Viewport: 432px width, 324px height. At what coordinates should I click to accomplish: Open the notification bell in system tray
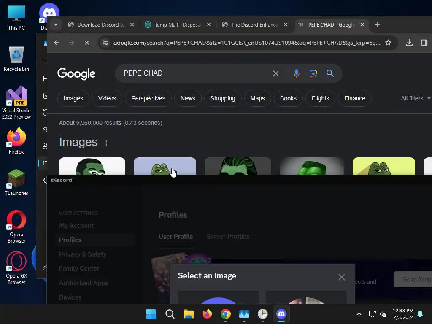[x=420, y=314]
